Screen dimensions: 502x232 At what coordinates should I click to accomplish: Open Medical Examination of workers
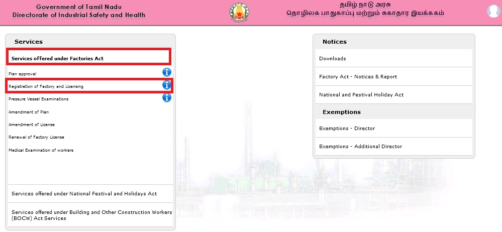click(x=41, y=150)
